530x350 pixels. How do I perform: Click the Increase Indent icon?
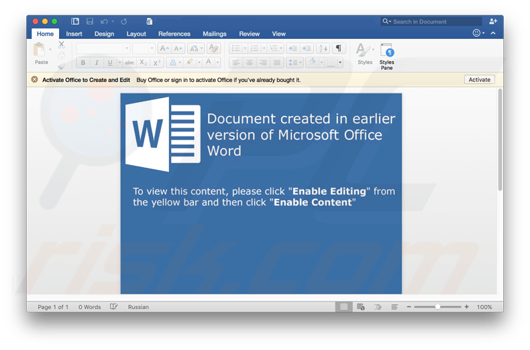click(x=307, y=48)
